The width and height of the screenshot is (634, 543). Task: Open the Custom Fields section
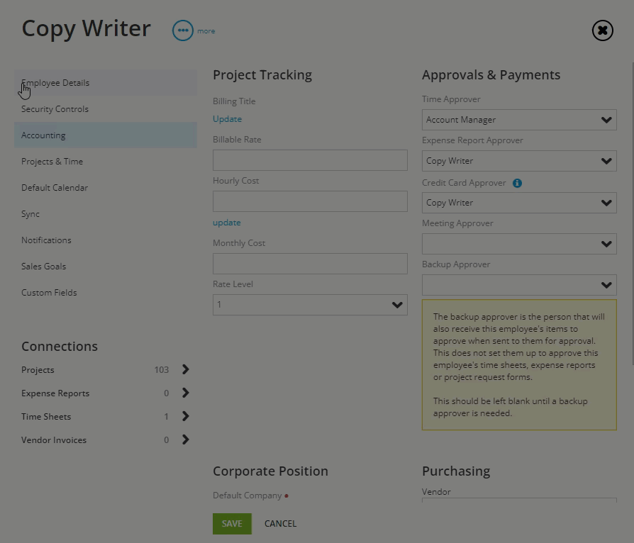(x=106, y=293)
